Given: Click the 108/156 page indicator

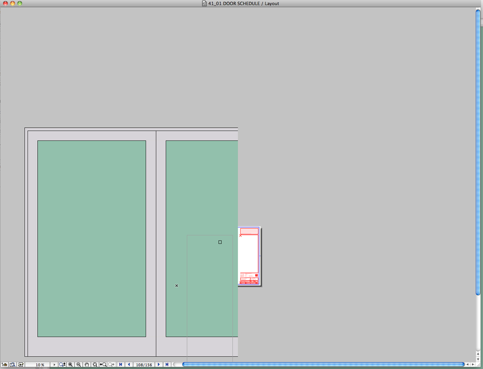Looking at the screenshot, I should click(144, 365).
